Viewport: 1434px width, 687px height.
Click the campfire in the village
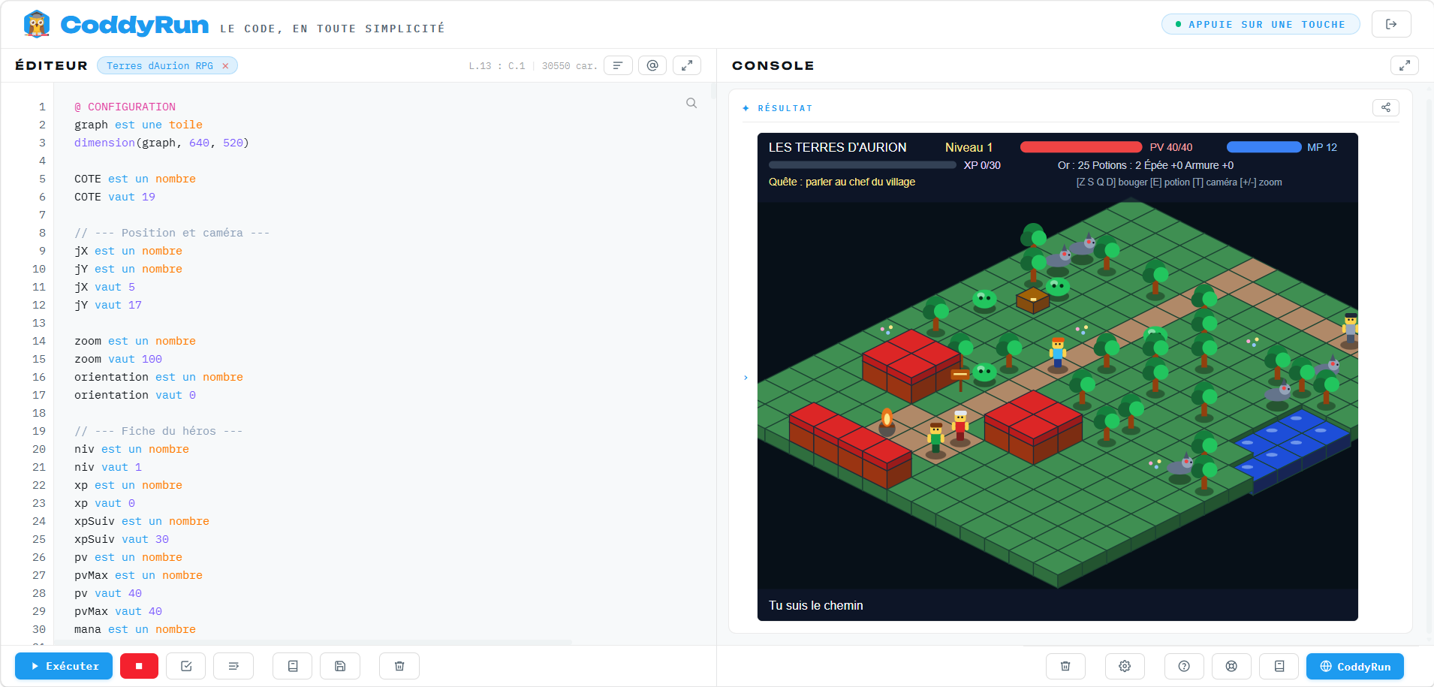tap(887, 421)
